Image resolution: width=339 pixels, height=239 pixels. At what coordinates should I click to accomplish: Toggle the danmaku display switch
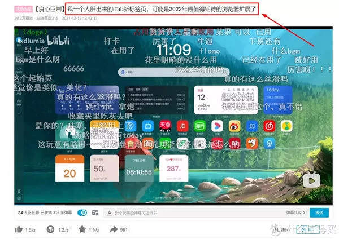[82, 213]
